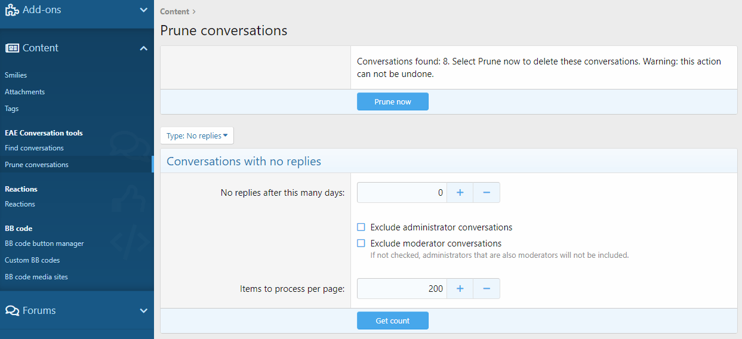This screenshot has height=339, width=742.
Task: Open the Type: No replies dropdown
Action: coord(197,136)
